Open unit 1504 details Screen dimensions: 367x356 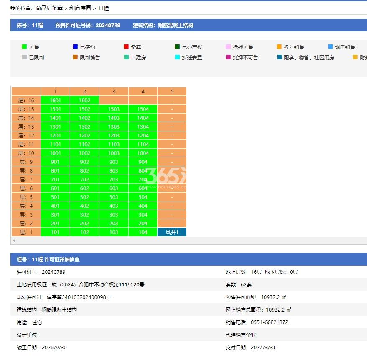coord(143,109)
